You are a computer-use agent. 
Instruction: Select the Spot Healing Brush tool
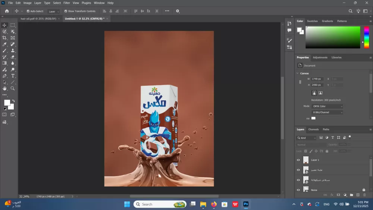coord(13,44)
